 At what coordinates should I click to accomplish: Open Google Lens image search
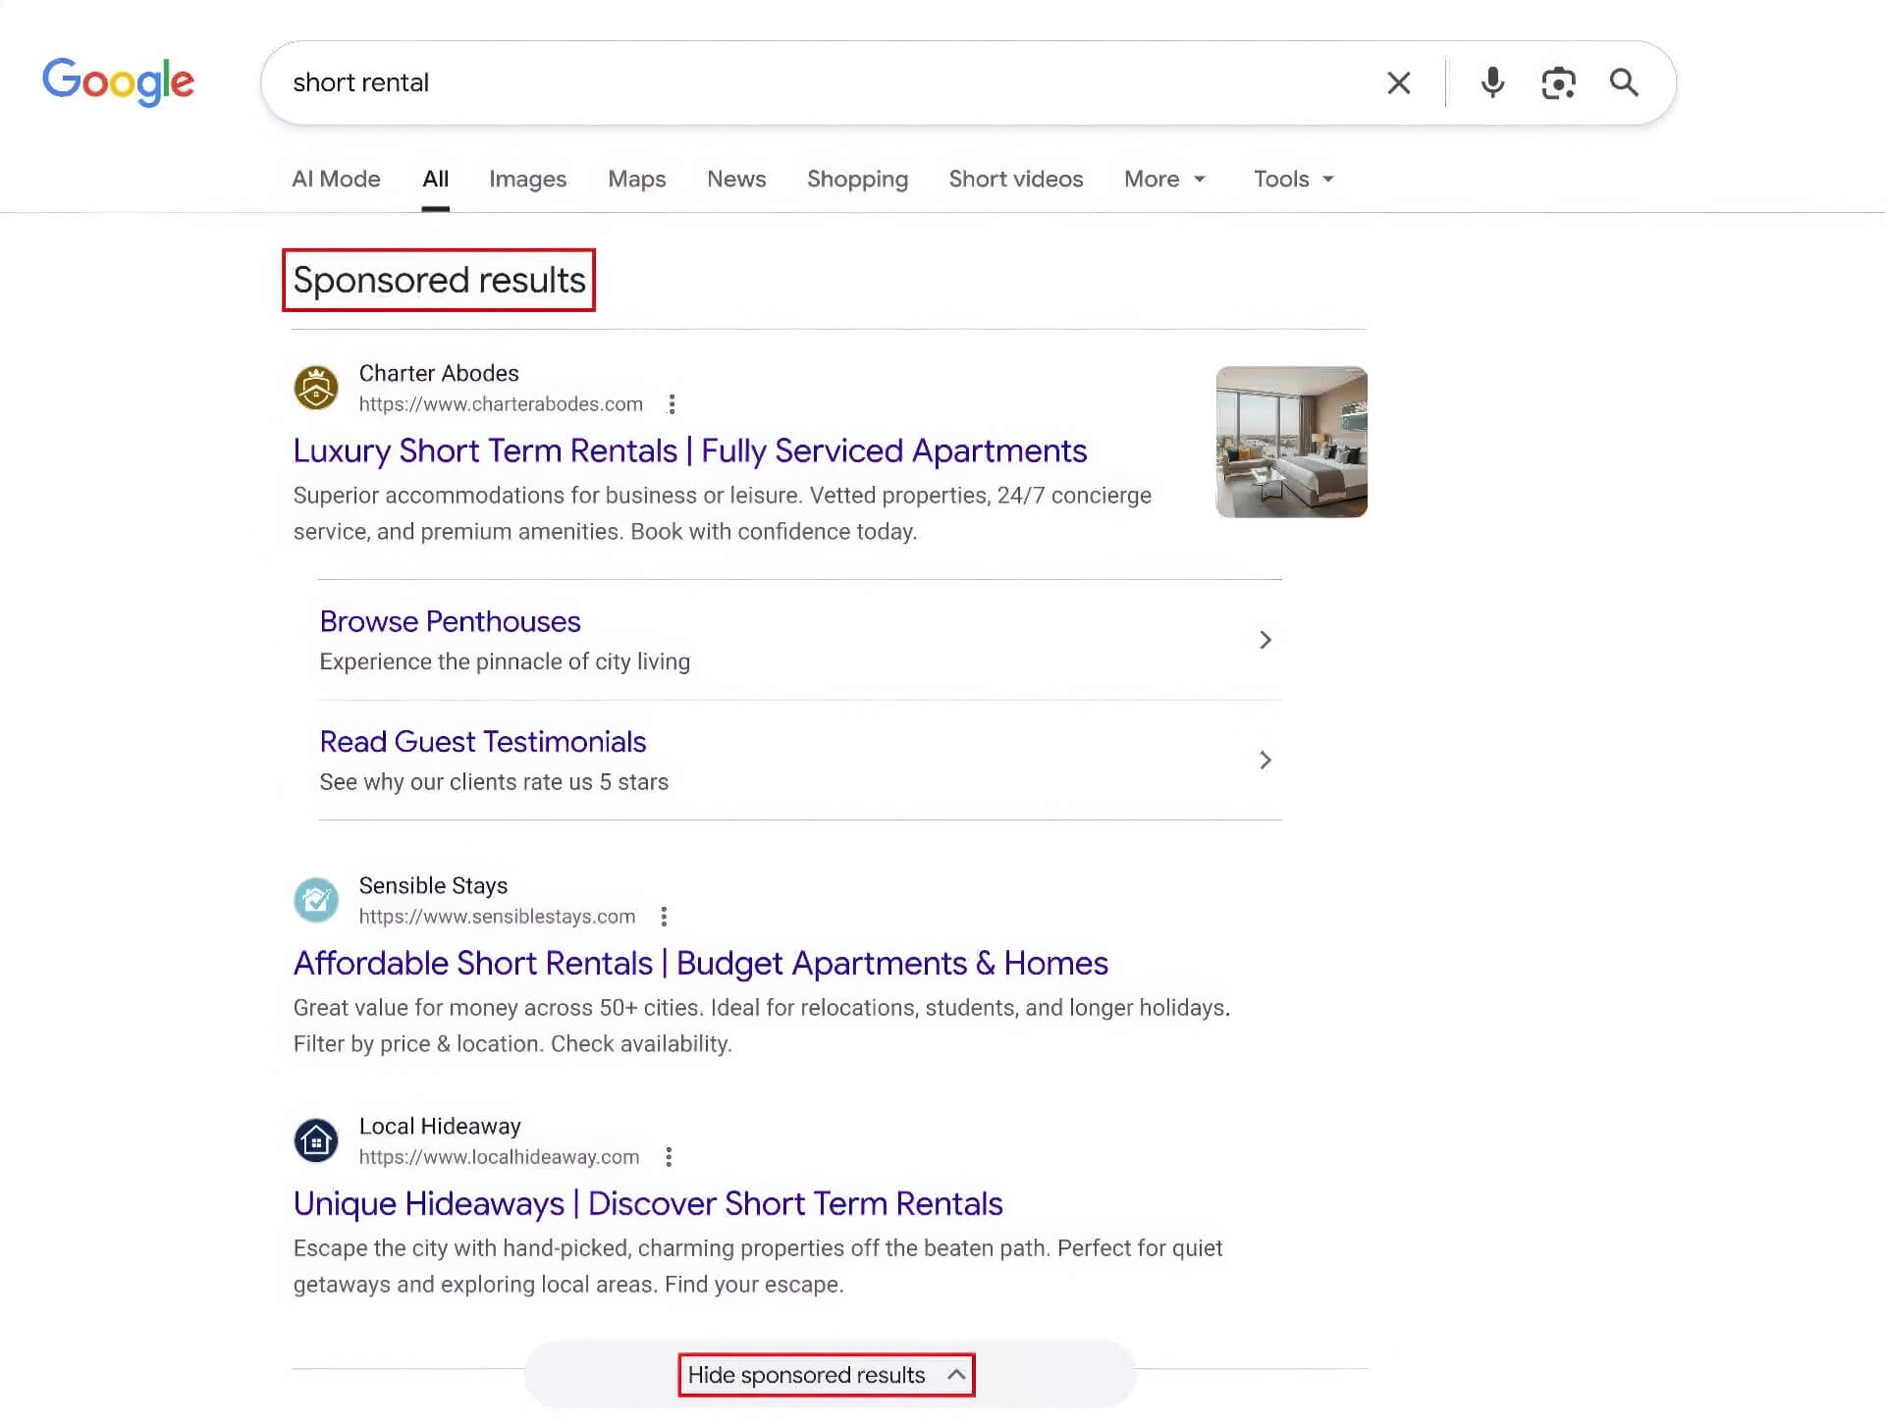point(1559,82)
